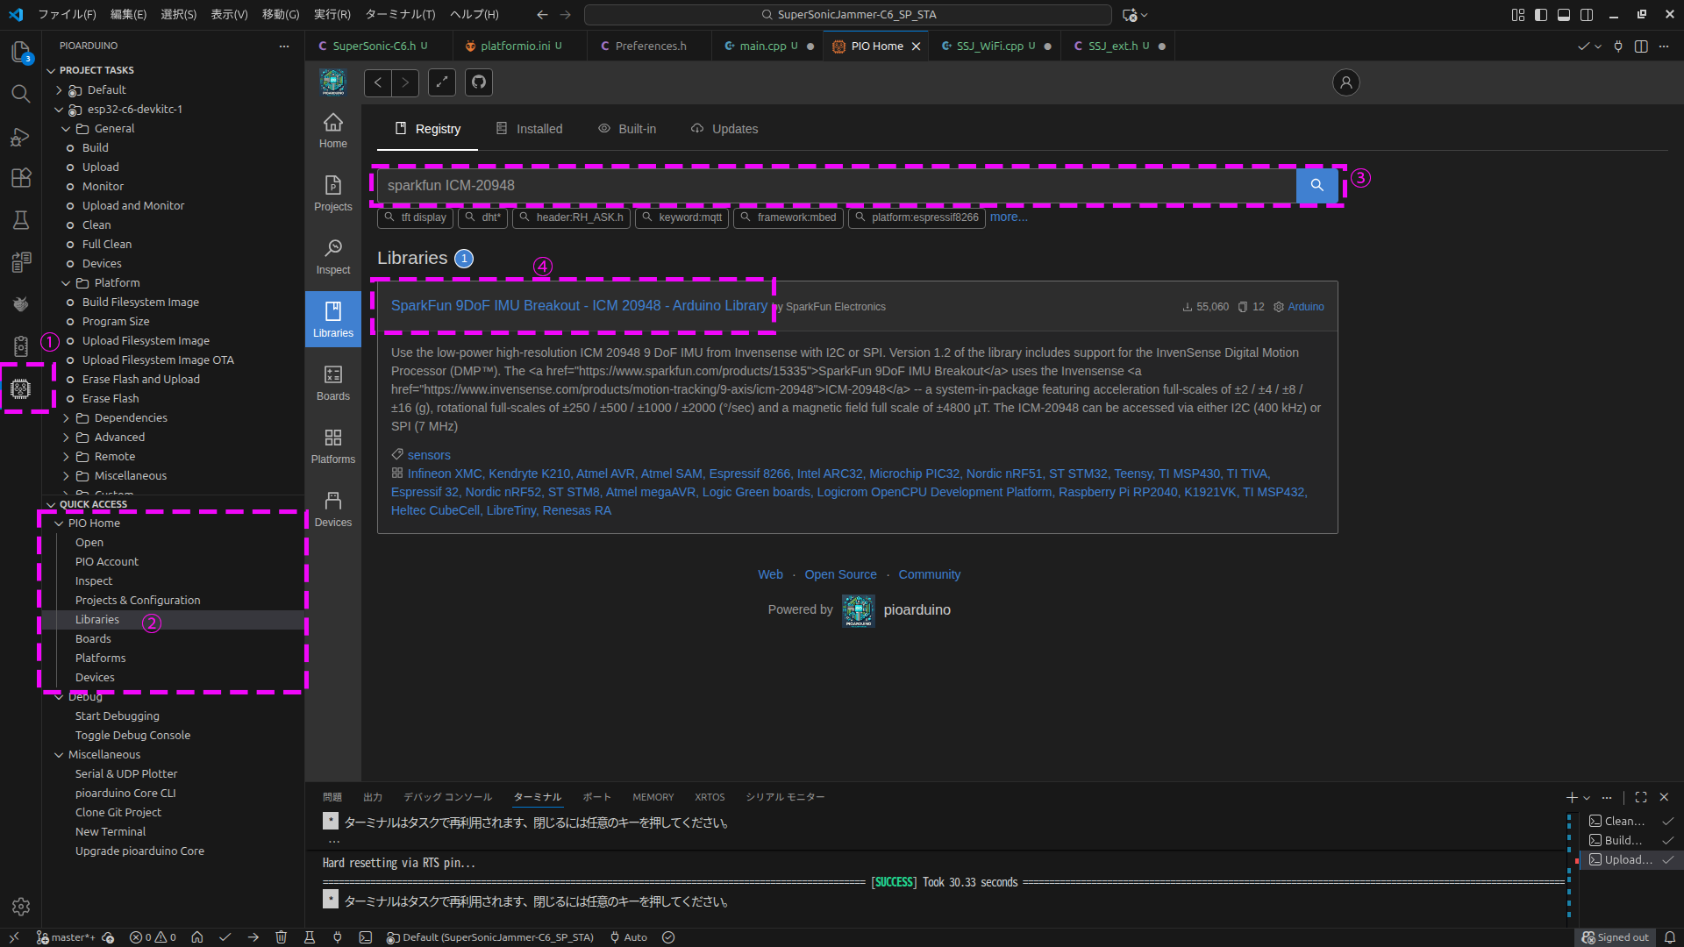Open the Run and Debug activity icon
This screenshot has height=947, width=1684.
pyautogui.click(x=21, y=137)
